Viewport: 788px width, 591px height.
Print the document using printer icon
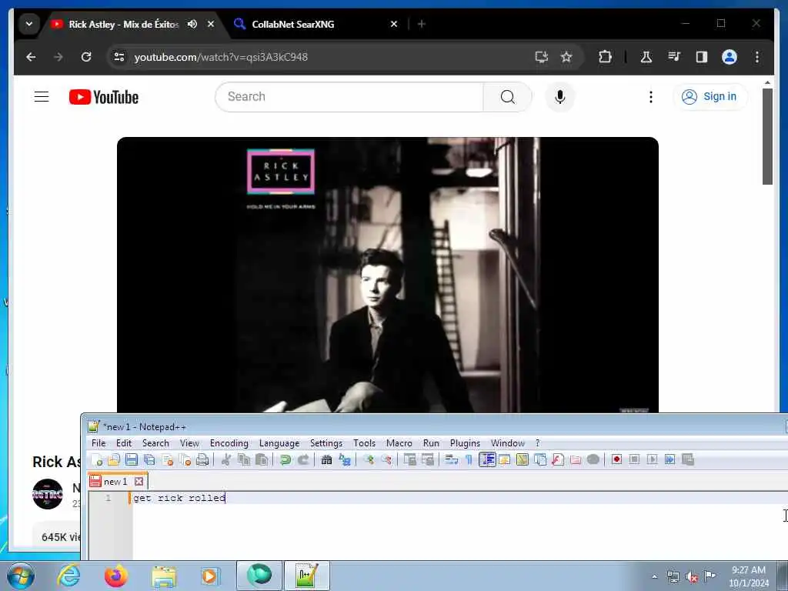pos(202,459)
